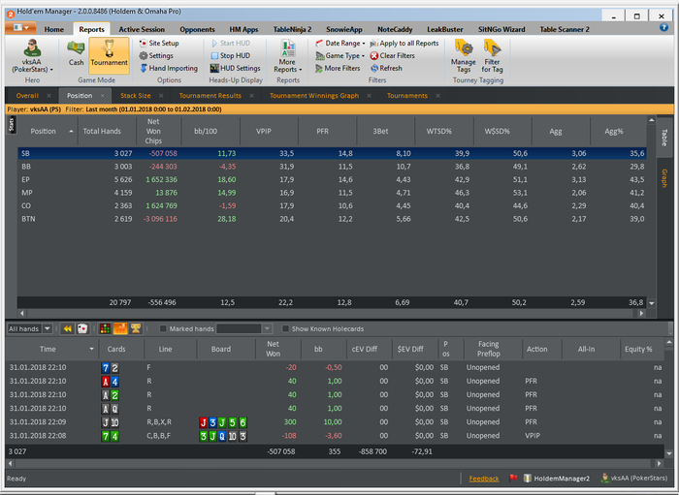The width and height of the screenshot is (679, 495).
Task: Open the Table Scanner 2 tab
Action: [x=565, y=29]
